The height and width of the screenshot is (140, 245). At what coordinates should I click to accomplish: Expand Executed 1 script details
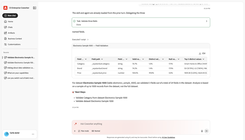[80, 39]
